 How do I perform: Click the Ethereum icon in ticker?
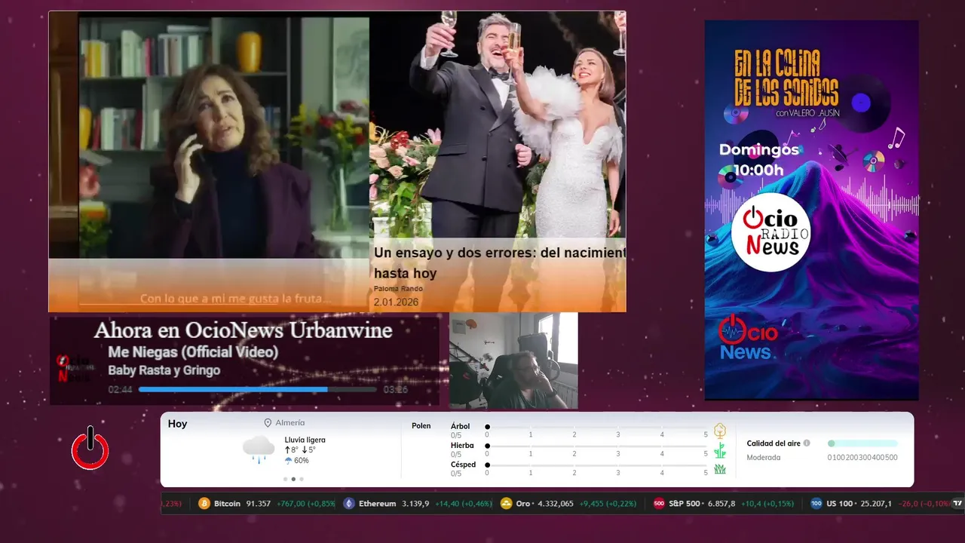coord(349,504)
